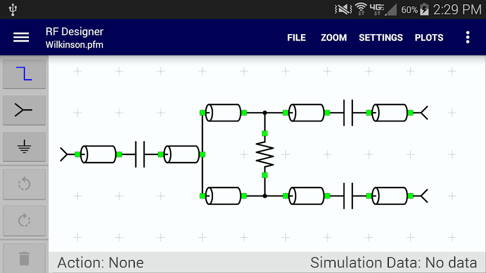Screen dimensions: 486x273
Task: Select the upper transmission line before capacitor
Action: 306,113
